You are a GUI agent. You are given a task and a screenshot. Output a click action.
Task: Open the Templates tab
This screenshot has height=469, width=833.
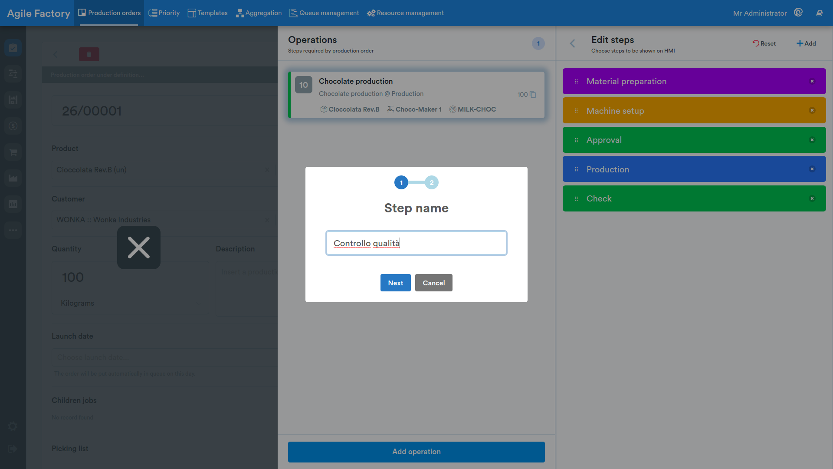click(x=207, y=13)
